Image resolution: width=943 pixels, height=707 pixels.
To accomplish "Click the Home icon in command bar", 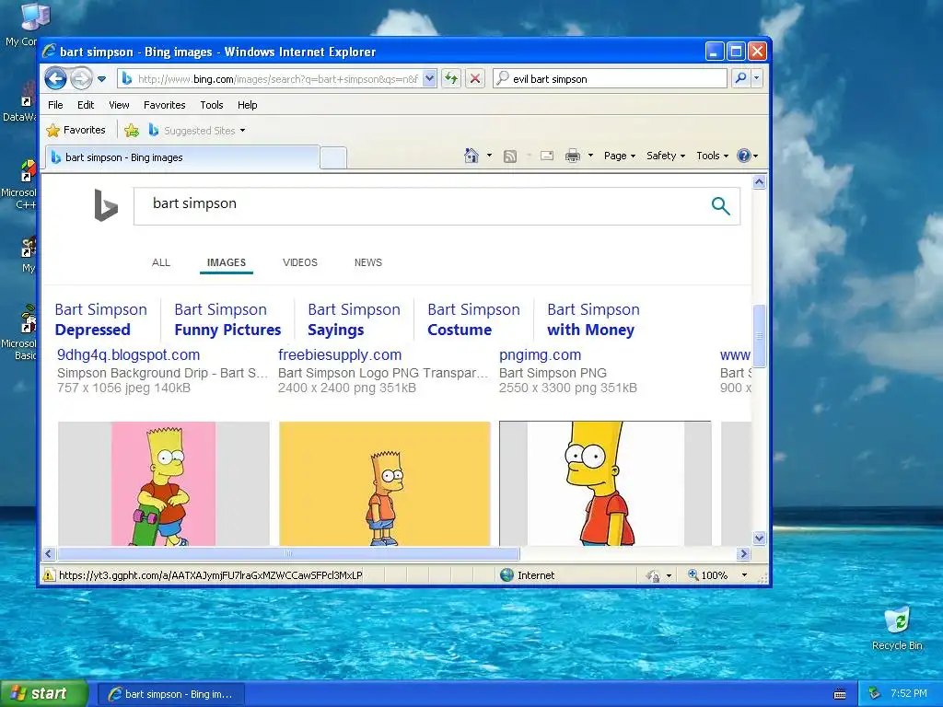I will 471,156.
